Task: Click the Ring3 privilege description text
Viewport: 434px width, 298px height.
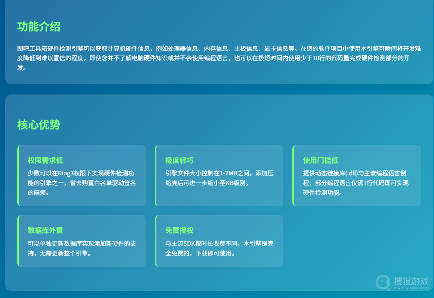Action: (x=82, y=183)
